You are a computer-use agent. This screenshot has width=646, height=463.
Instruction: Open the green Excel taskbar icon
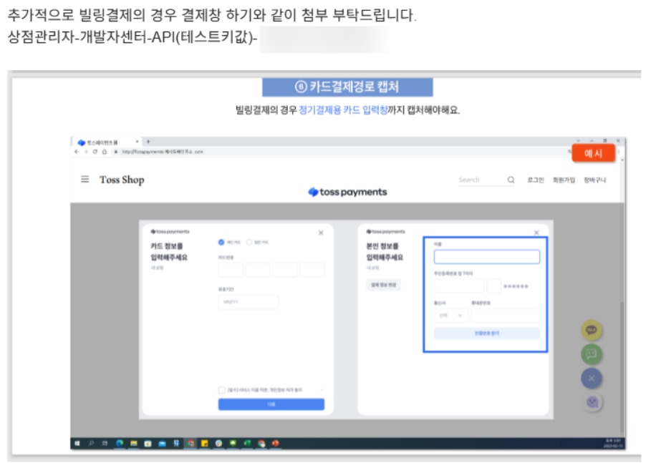[247, 443]
